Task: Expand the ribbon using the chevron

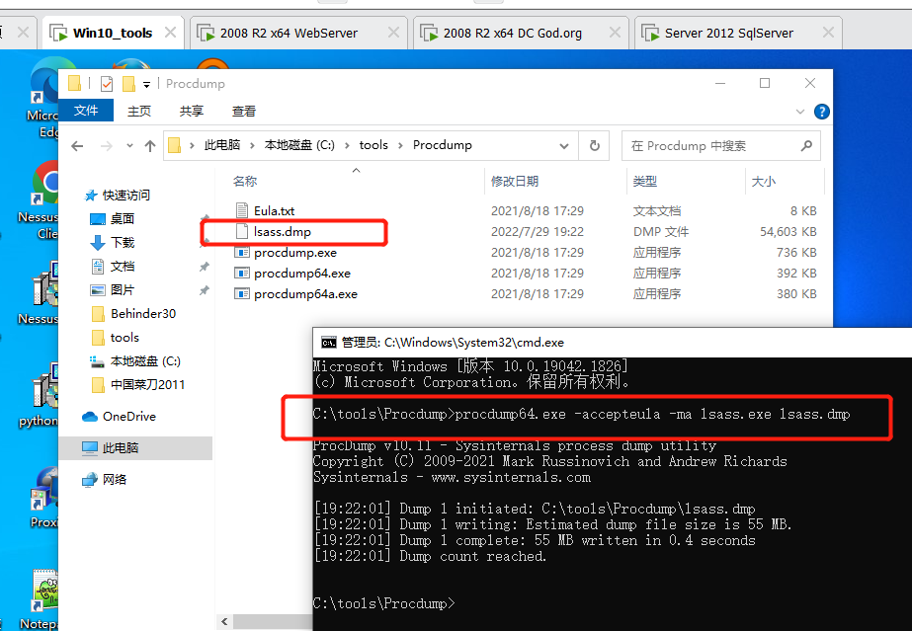Action: (800, 112)
